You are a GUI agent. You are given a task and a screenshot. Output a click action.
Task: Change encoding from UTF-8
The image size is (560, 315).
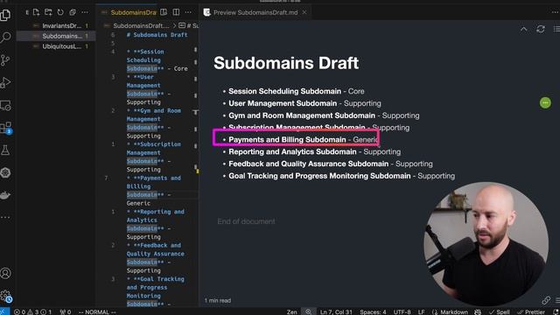[402, 311]
